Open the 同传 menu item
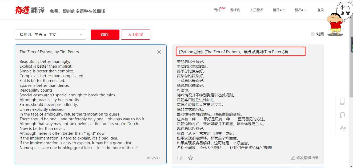The width and height of the screenshot is (353, 168). (217, 10)
